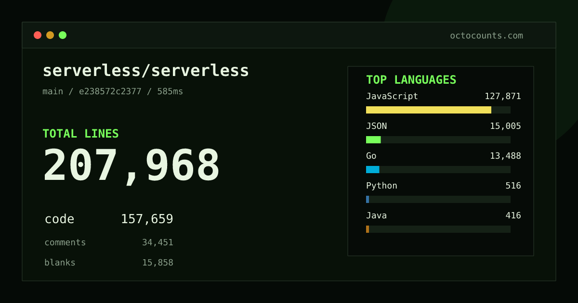Image resolution: width=578 pixels, height=303 pixels.
Task: Click the yellow window dot
Action: pos(50,35)
